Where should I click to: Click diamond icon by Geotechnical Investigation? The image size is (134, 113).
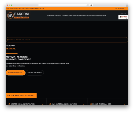tap(9, 104)
